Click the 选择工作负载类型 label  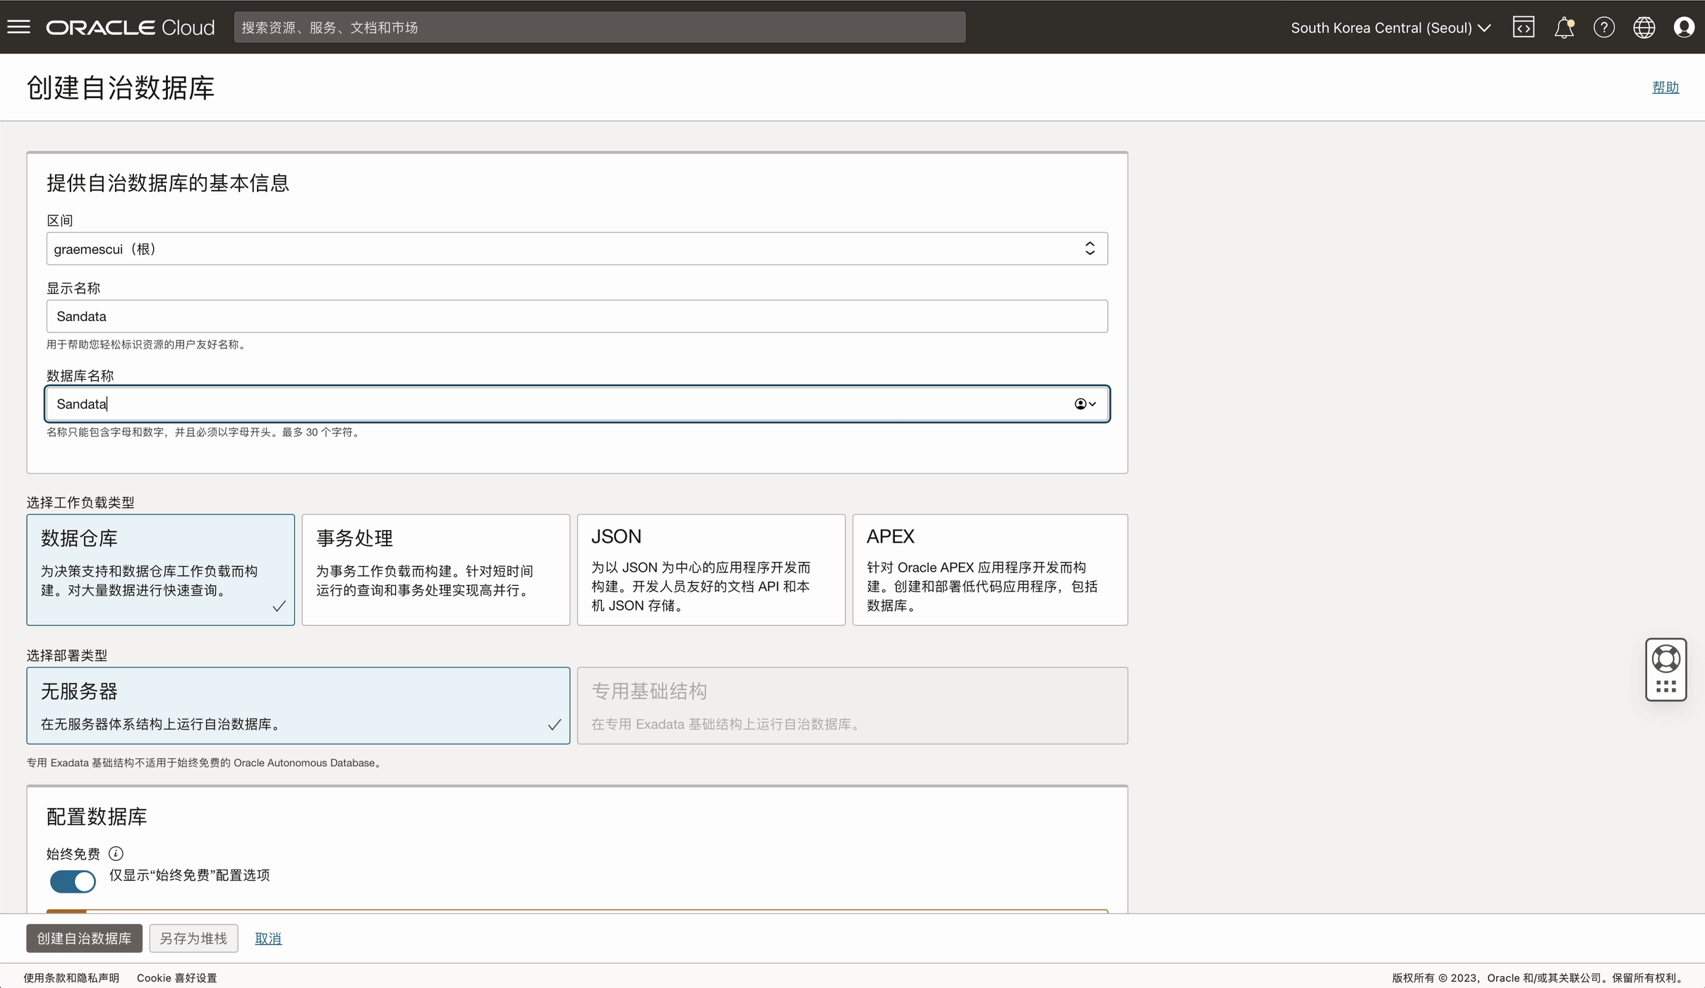80,502
